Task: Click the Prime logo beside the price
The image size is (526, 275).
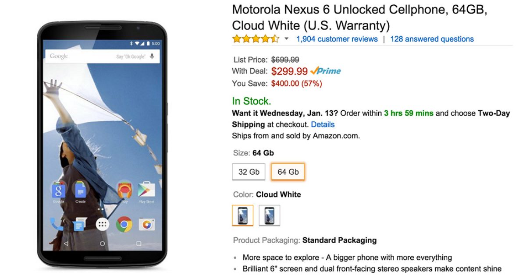Action: 325,71
